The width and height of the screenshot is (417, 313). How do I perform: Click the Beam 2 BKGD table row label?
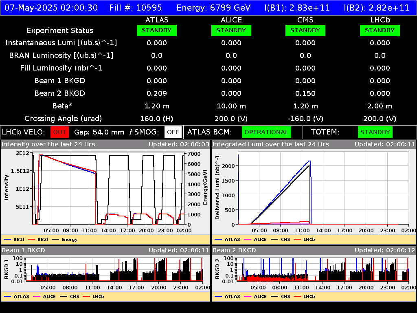(x=60, y=93)
